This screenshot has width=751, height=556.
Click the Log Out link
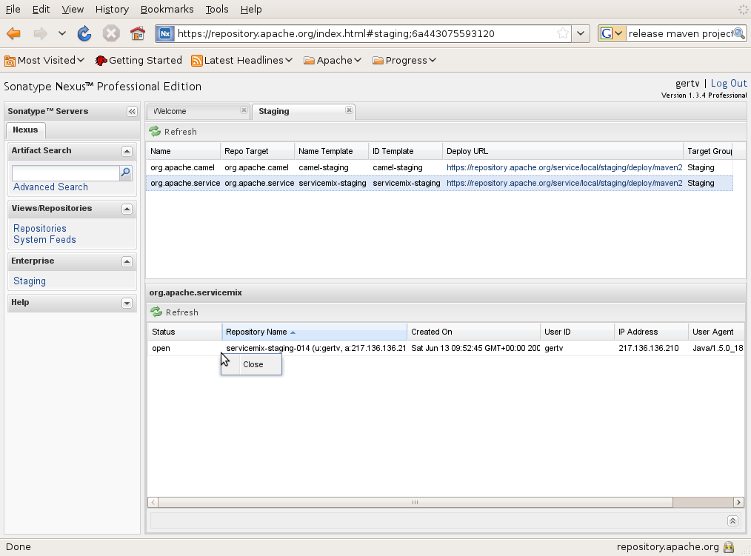point(729,84)
